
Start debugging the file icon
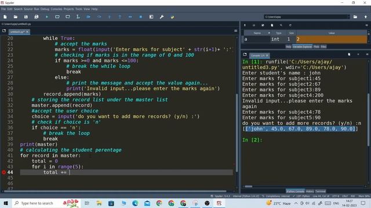coord(88,17)
